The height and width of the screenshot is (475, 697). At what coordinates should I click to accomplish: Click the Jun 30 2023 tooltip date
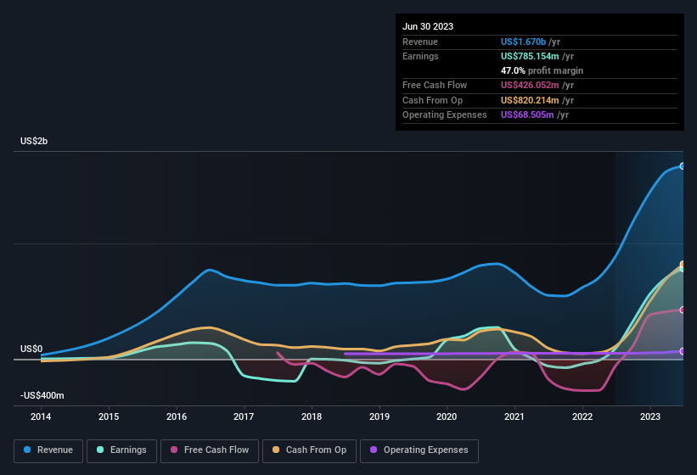click(x=428, y=26)
